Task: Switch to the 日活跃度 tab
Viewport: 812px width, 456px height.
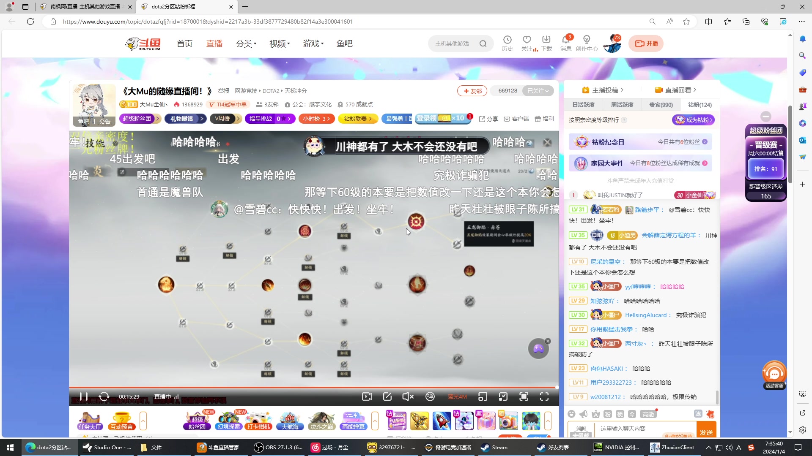Action: (x=584, y=105)
